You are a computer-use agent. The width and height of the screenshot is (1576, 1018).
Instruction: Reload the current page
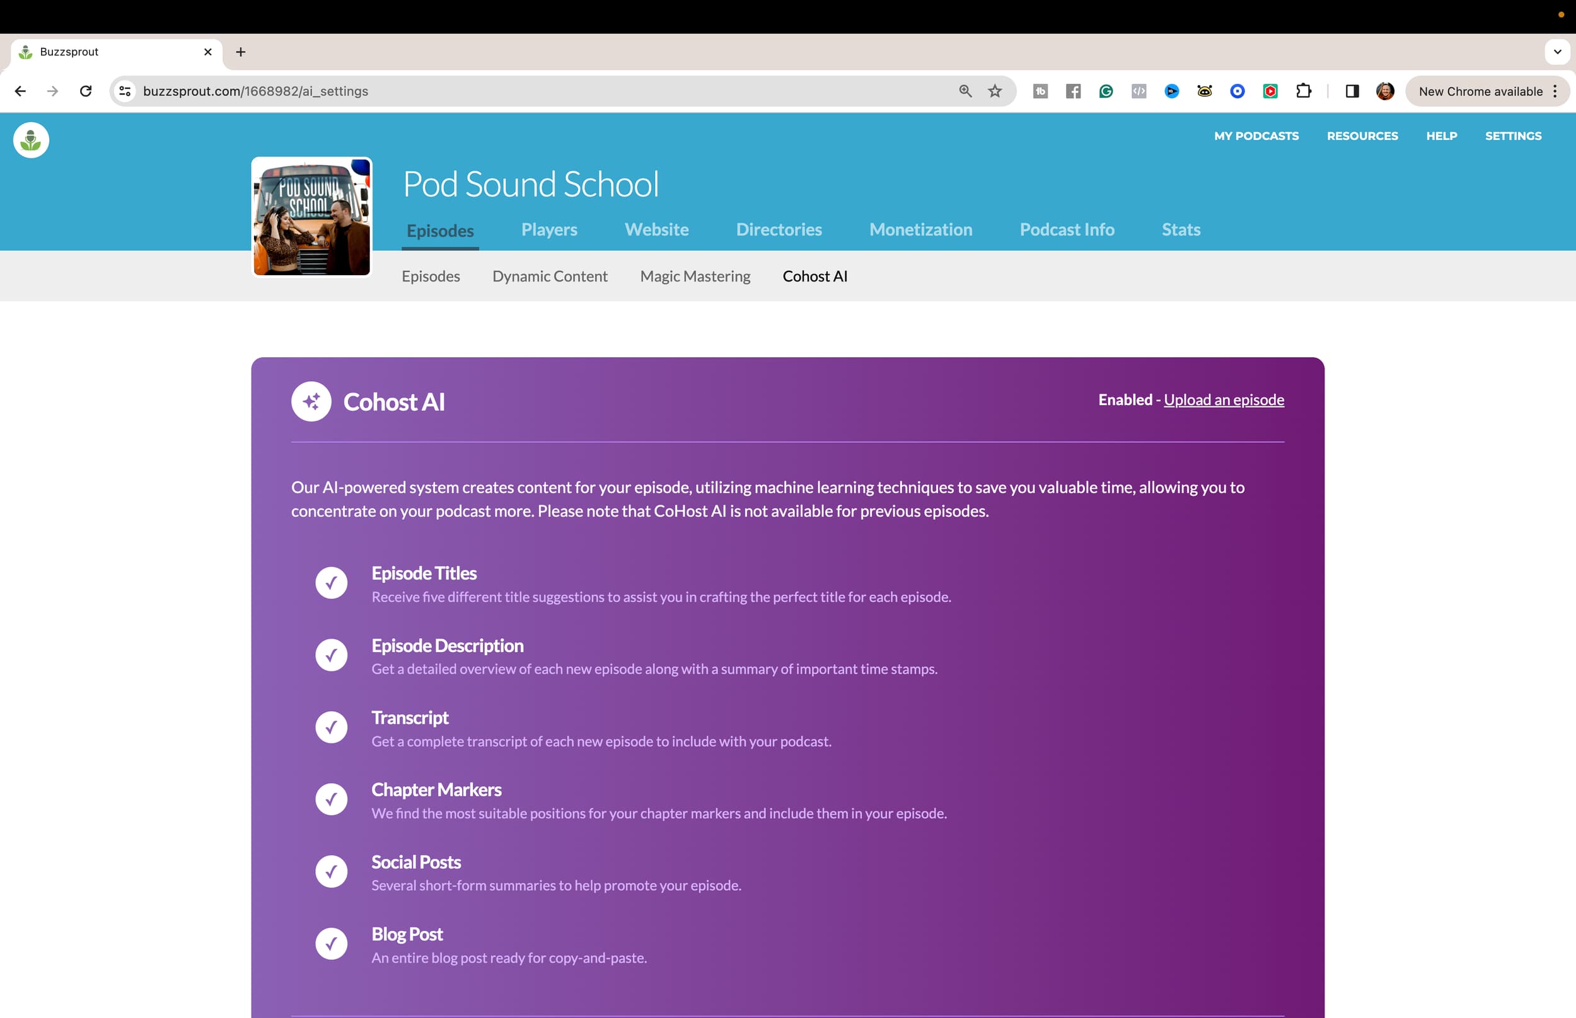[86, 91]
